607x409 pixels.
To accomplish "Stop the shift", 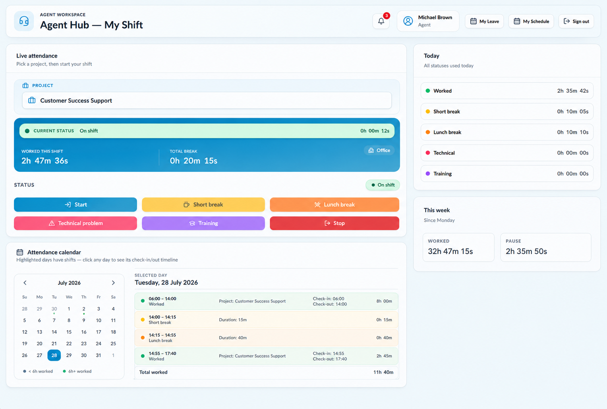I will click(x=334, y=223).
